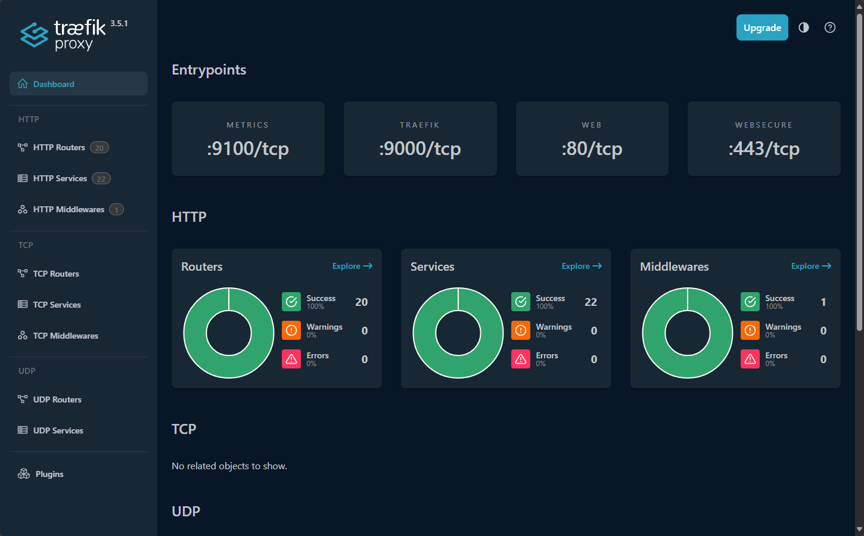Click Explore link on Routers card
Image resolution: width=864 pixels, height=536 pixels.
click(352, 266)
